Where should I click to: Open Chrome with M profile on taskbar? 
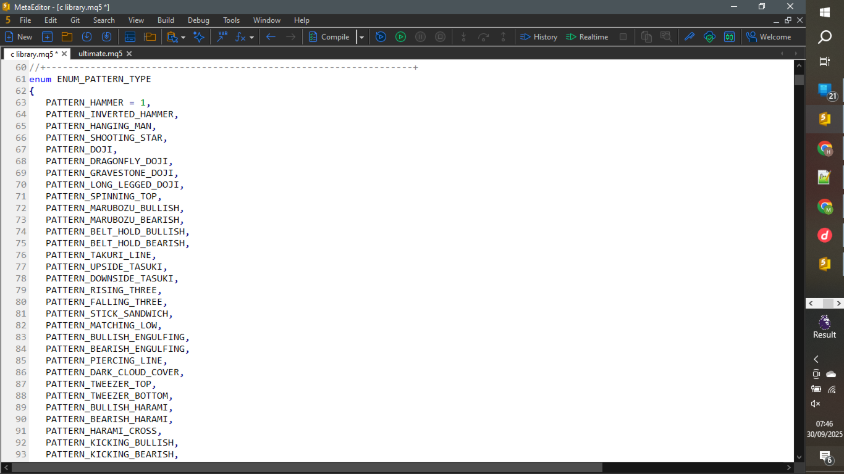[825, 207]
